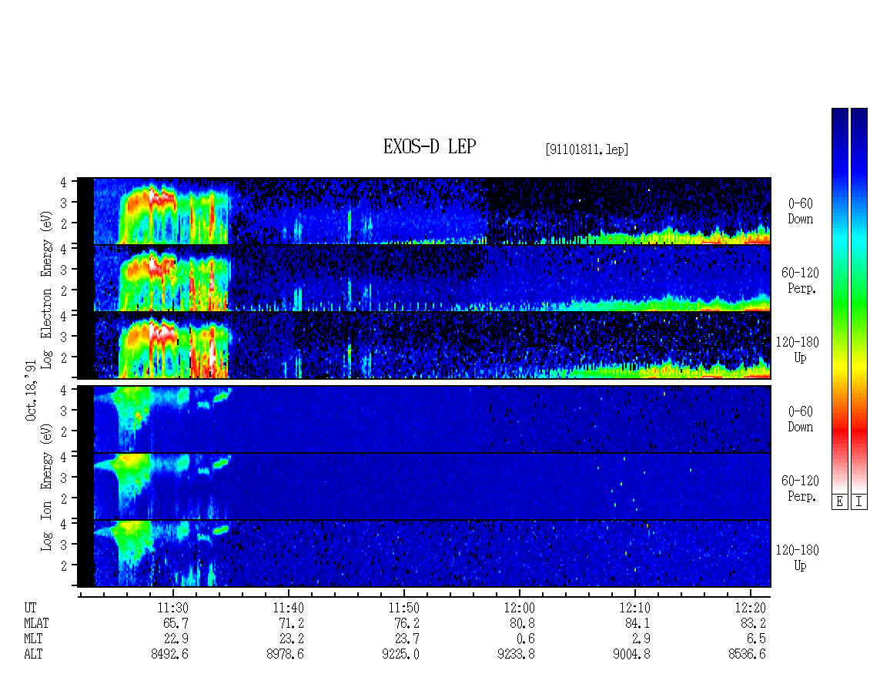This screenshot has height=674, width=870.
Task: Click the file name [91101811.lep]
Action: click(x=587, y=149)
